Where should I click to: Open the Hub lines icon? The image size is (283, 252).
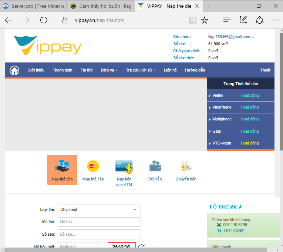(227, 20)
